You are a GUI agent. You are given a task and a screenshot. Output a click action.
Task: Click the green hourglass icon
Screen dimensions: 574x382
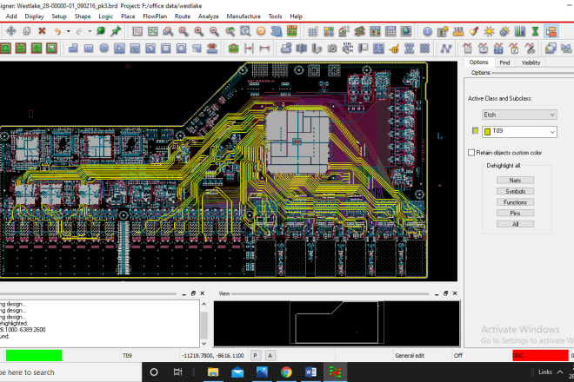[535, 31]
